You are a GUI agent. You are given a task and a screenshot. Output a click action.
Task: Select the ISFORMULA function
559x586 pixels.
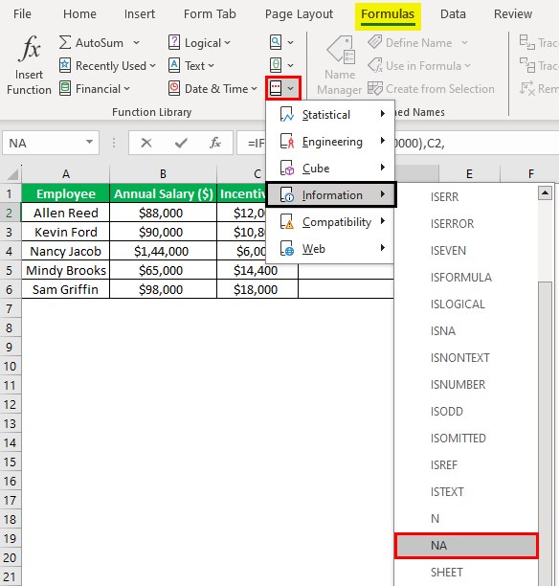(466, 278)
